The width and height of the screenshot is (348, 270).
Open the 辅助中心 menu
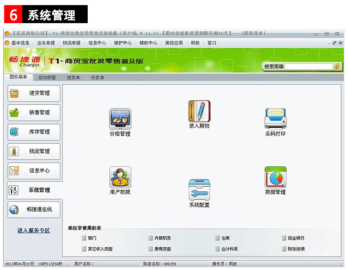148,43
